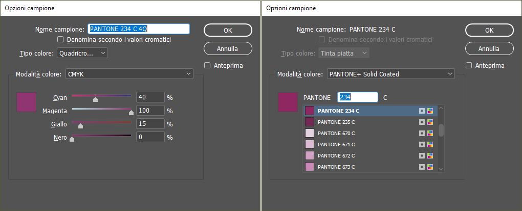
Task: Select PANTONE 672 C swatch chip
Action: click(x=310, y=155)
